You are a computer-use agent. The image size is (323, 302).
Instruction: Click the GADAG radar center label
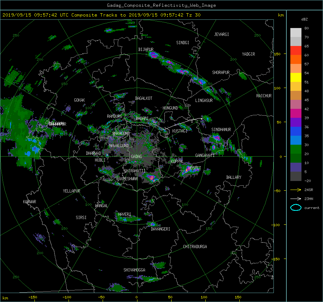[136, 157]
